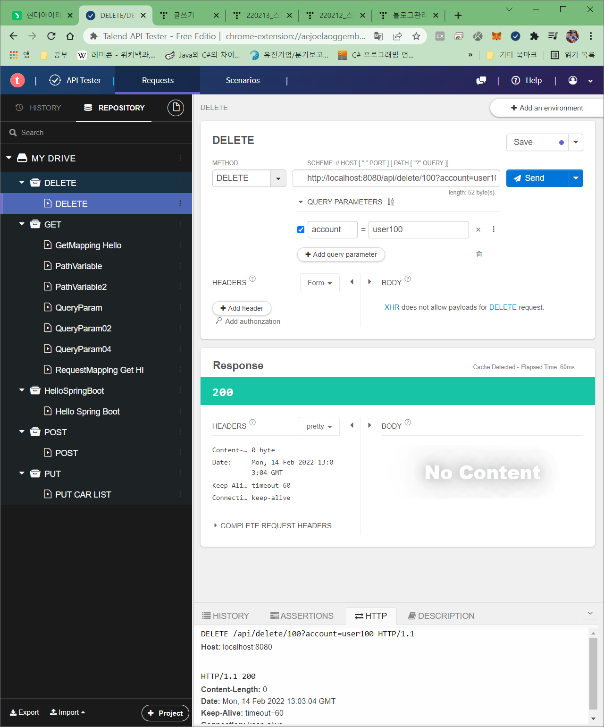This screenshot has height=727, width=604.
Task: Open more options for account parameter
Action: tap(494, 229)
